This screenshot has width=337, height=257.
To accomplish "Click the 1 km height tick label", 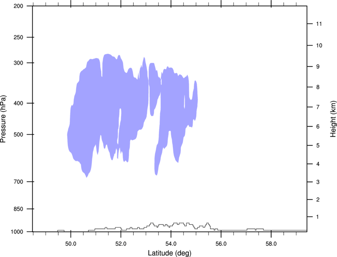I will [318, 217].
